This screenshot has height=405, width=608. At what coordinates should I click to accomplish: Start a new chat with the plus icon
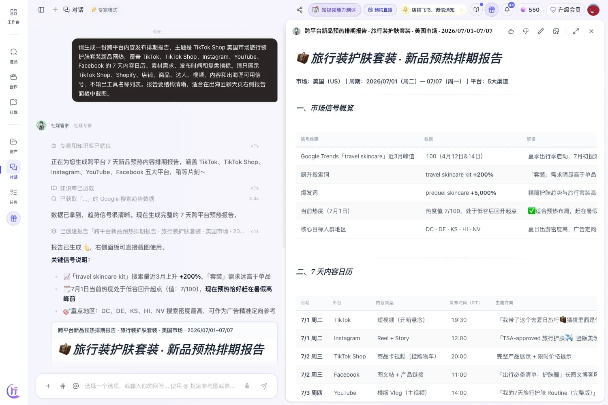pos(55,10)
